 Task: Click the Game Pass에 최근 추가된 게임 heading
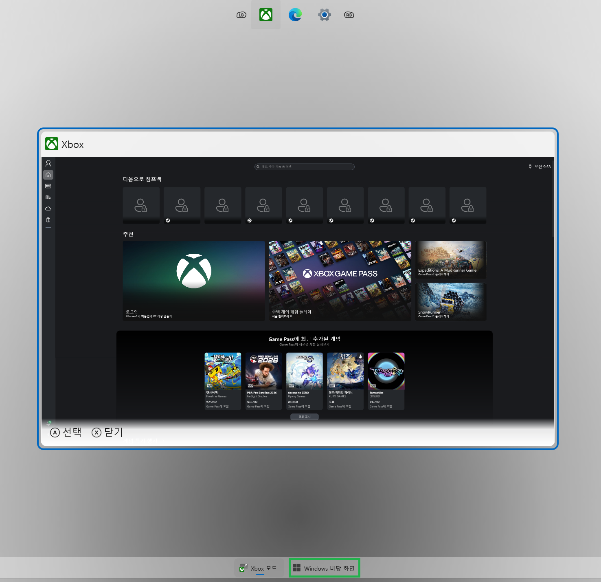tap(305, 339)
